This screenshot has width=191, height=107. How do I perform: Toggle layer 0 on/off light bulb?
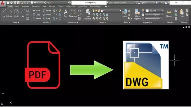click(93, 11)
